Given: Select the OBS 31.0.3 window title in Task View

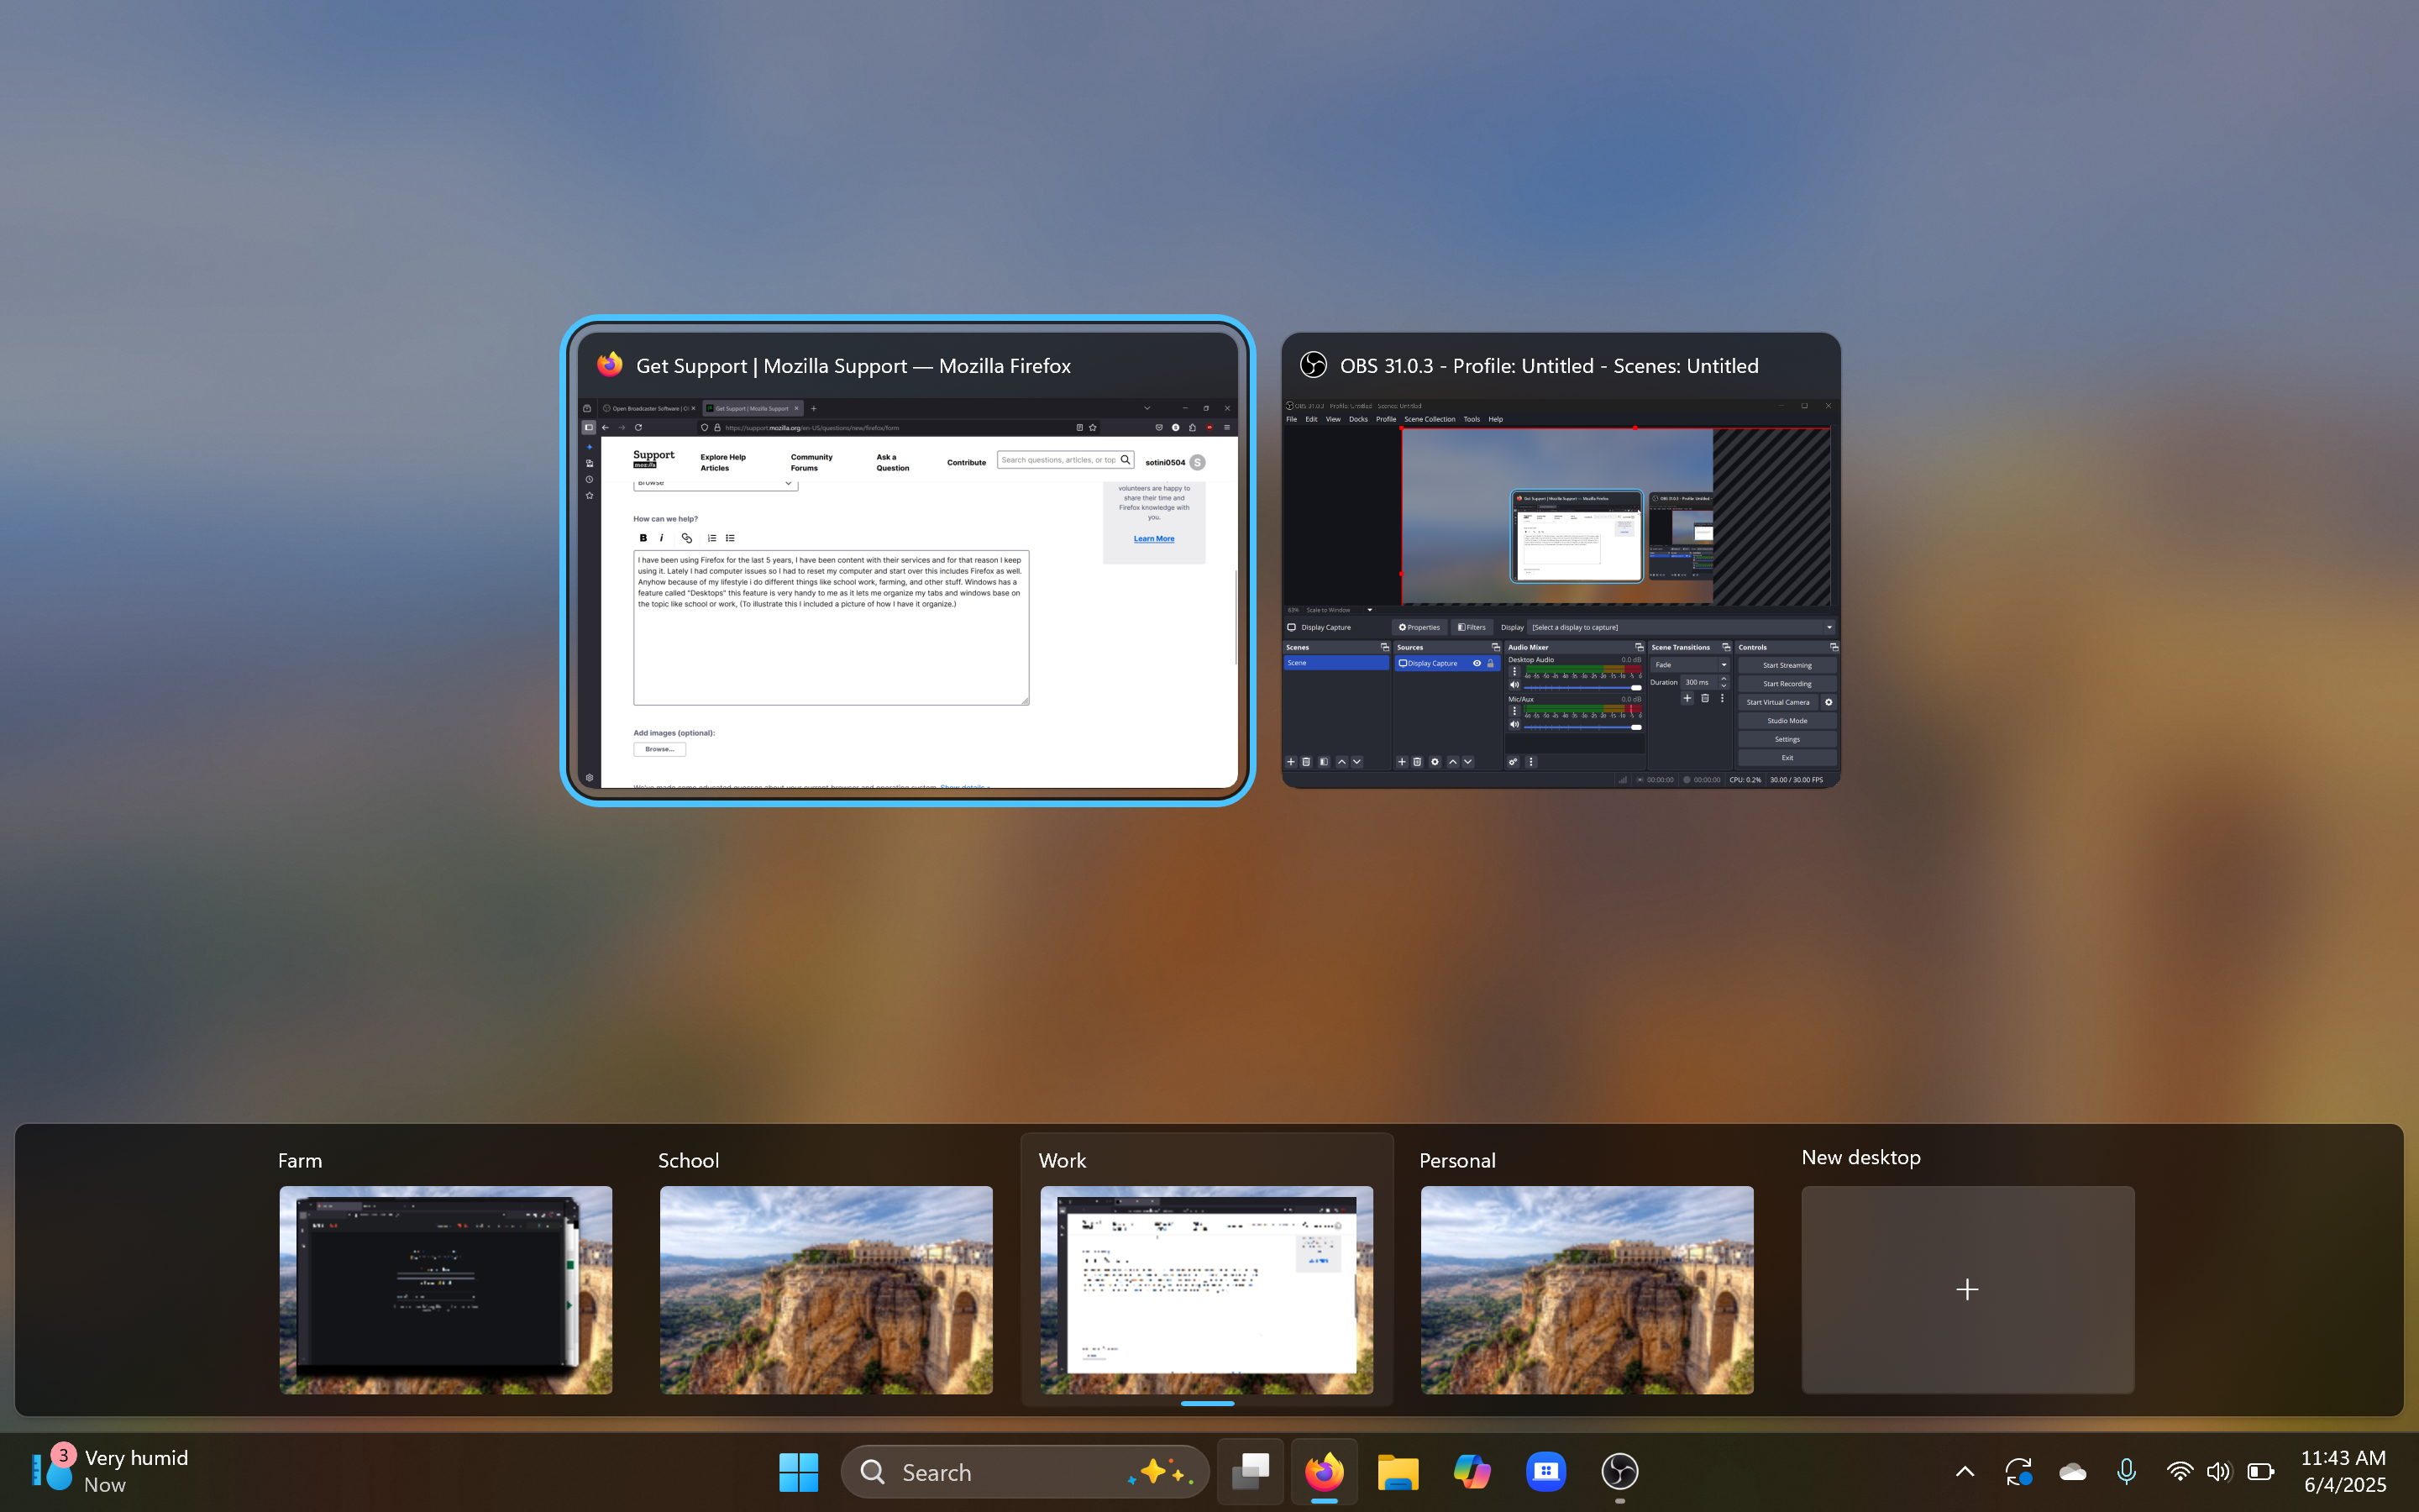Looking at the screenshot, I should pyautogui.click(x=1548, y=366).
